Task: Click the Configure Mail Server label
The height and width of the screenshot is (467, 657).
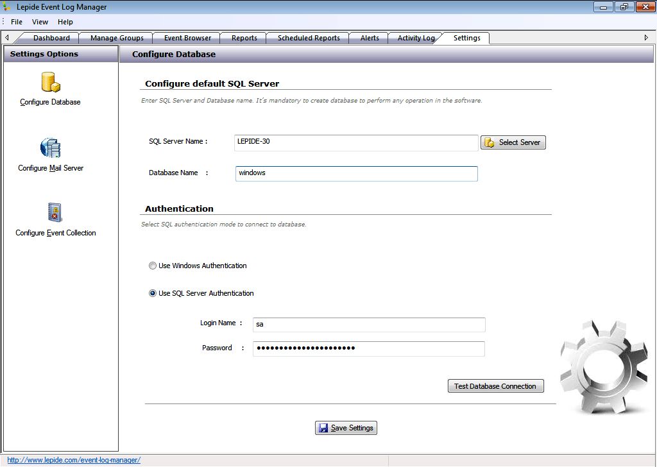Action: click(51, 168)
